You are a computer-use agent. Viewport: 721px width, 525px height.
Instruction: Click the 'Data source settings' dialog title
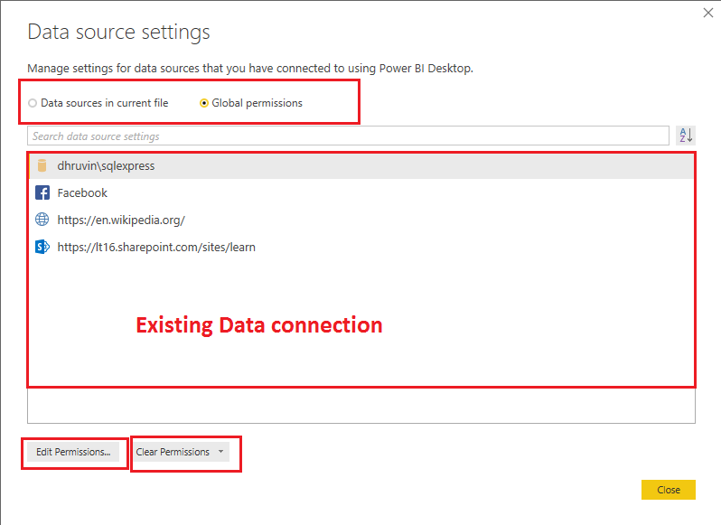118,33
